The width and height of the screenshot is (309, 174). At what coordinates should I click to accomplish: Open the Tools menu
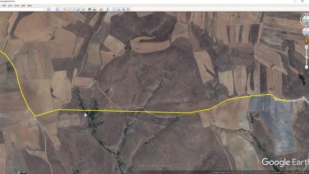(17, 5)
